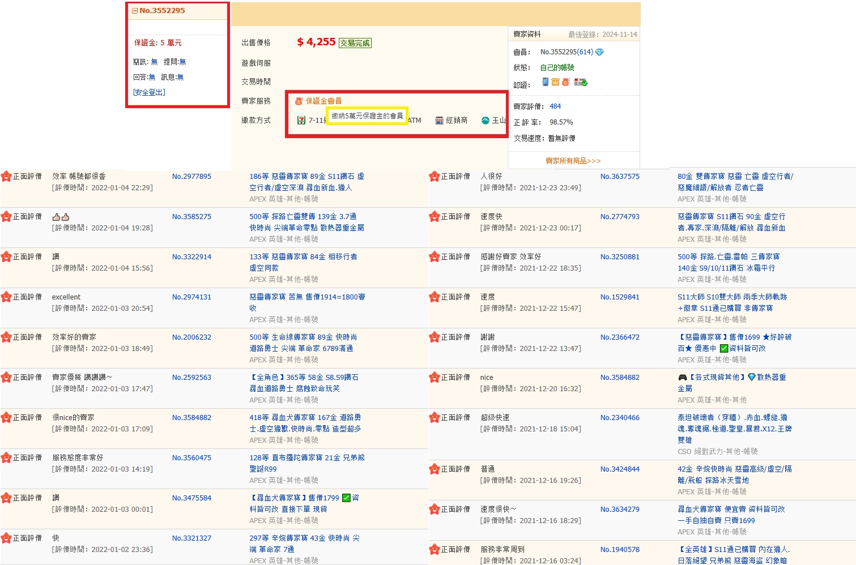Click the game controller icon in 各式現貨其他 listing
The height and width of the screenshot is (565, 856).
click(682, 377)
